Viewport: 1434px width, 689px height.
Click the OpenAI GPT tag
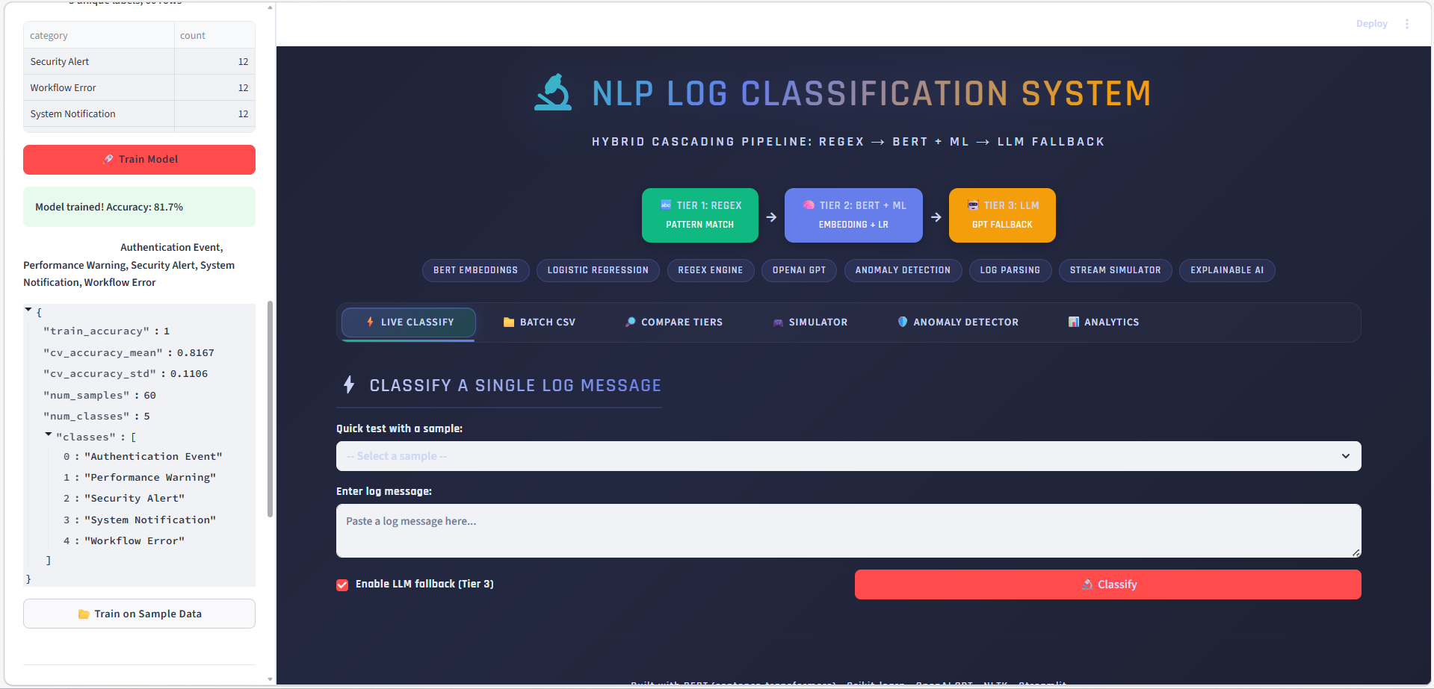pos(800,270)
